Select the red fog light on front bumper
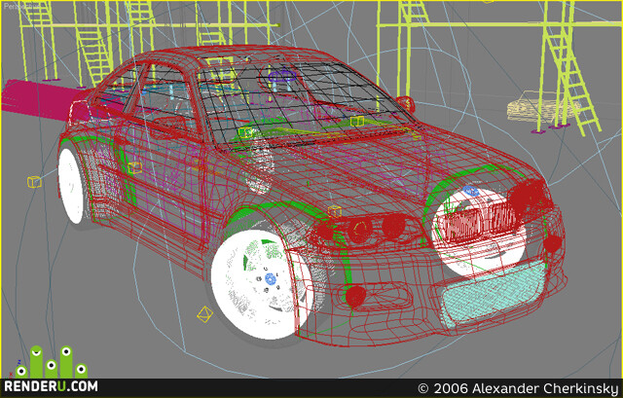Viewport: 623px width, 398px height. tap(355, 297)
